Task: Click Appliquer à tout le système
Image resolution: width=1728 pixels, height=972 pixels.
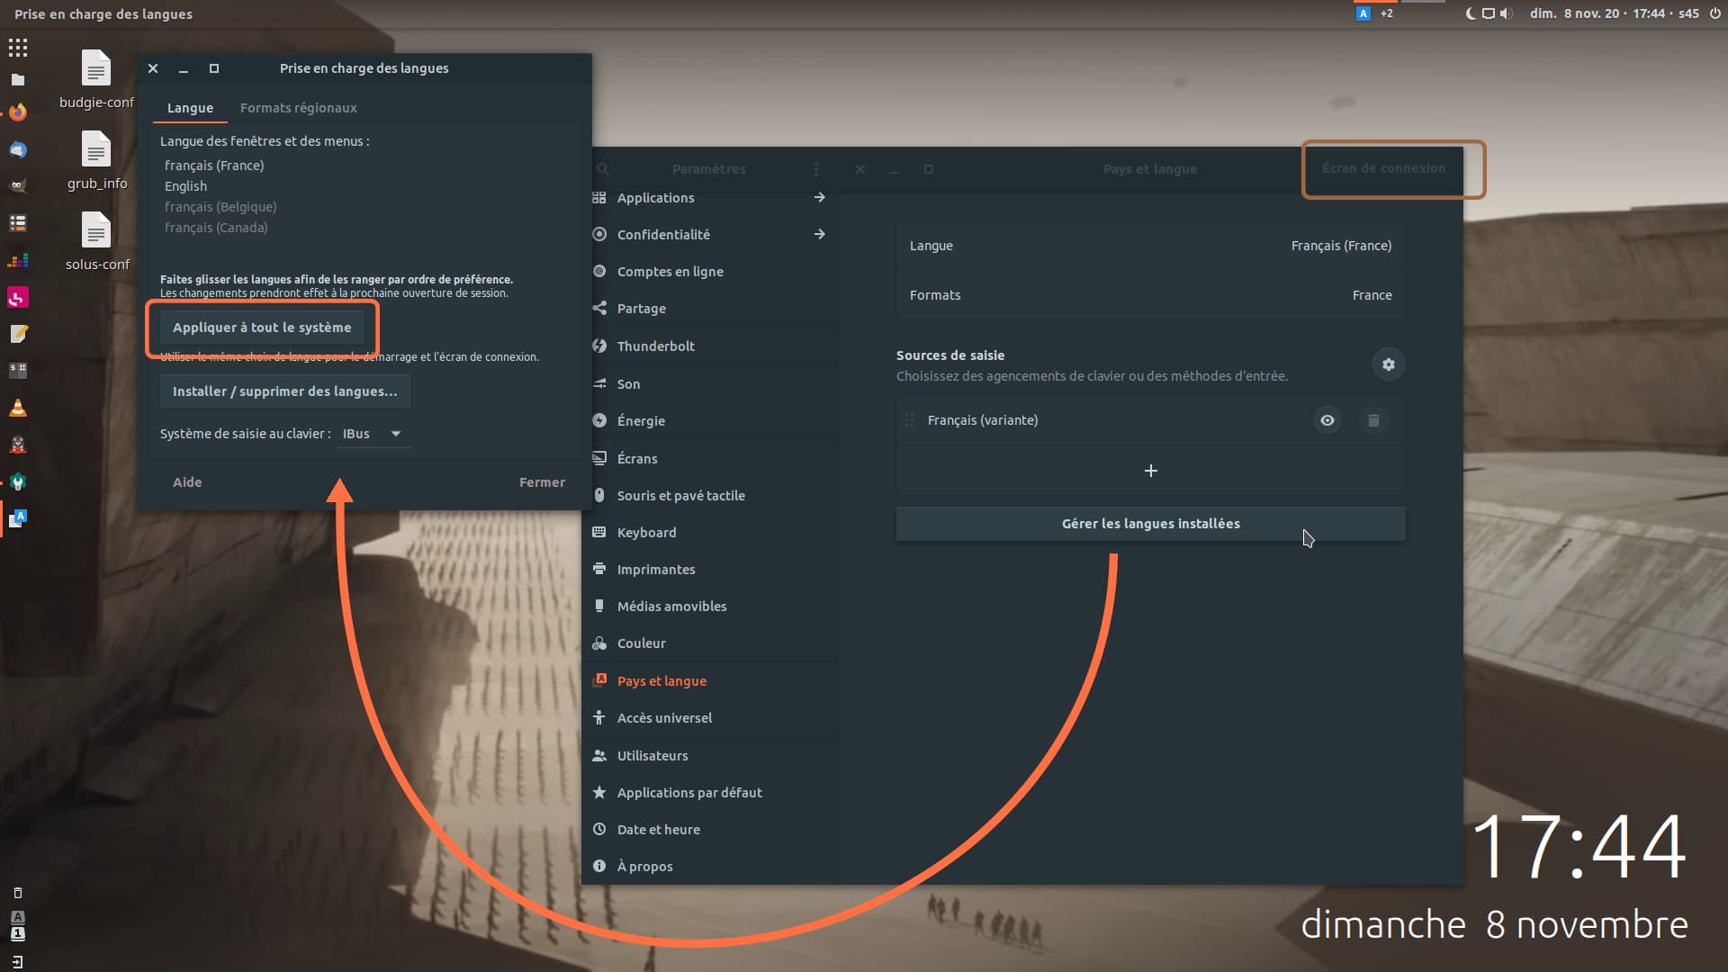Action: click(x=262, y=328)
